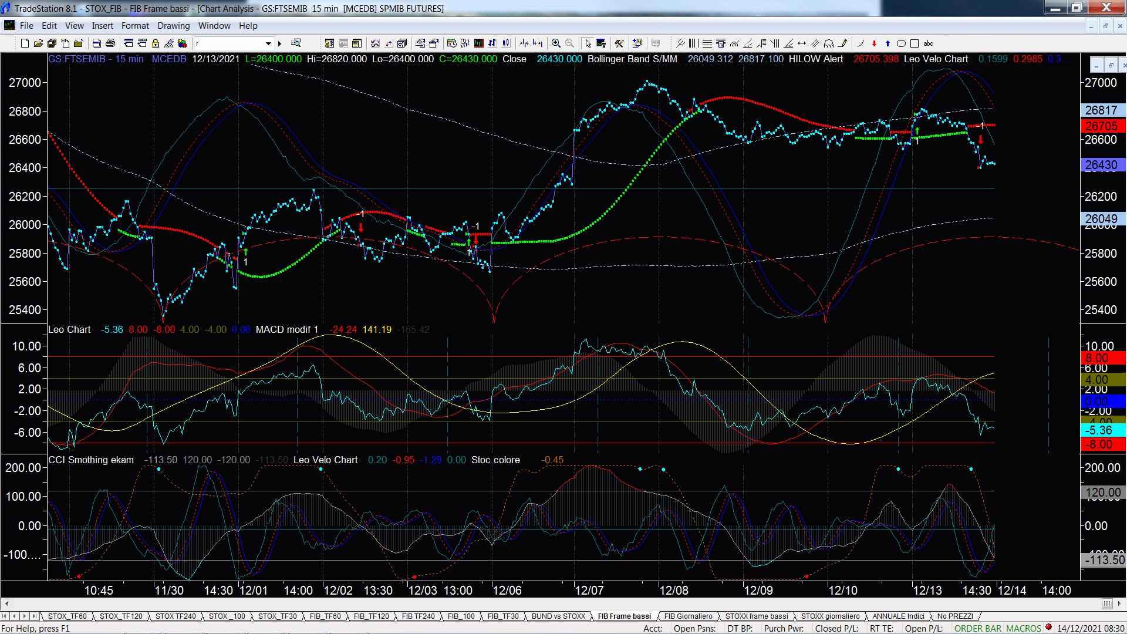This screenshot has width=1127, height=634.
Task: Select the ellipse drawing tool
Action: (901, 43)
